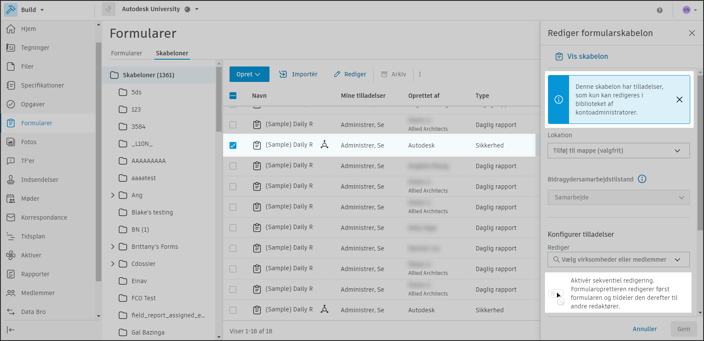This screenshot has width=704, height=341.
Task: Toggle the header select-all checkbox
Action: tap(233, 96)
